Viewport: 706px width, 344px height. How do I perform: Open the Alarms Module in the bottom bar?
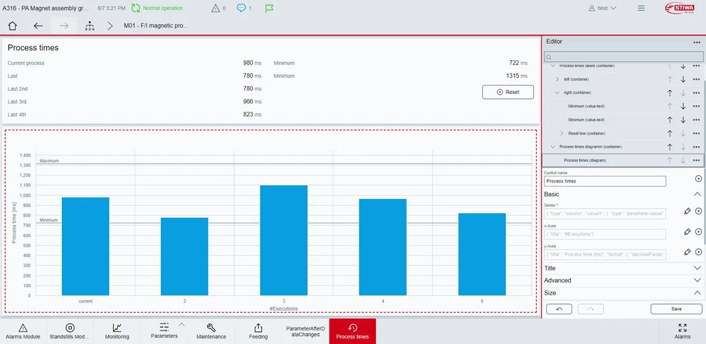(x=23, y=331)
